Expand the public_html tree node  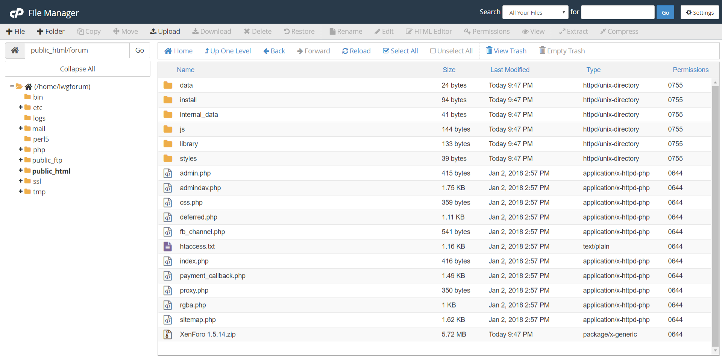coord(21,171)
